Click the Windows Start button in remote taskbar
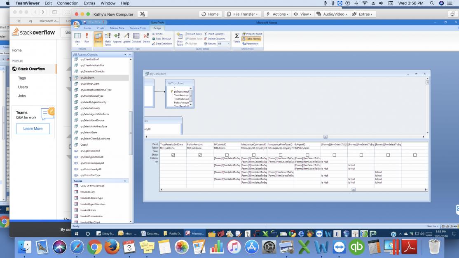This screenshot has width=459, height=258. pyautogui.click(x=77, y=233)
